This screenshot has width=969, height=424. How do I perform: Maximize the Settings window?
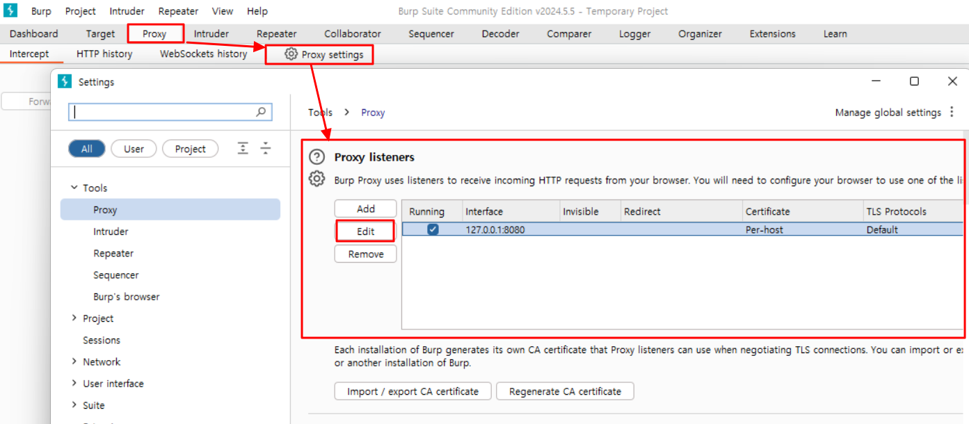point(914,81)
